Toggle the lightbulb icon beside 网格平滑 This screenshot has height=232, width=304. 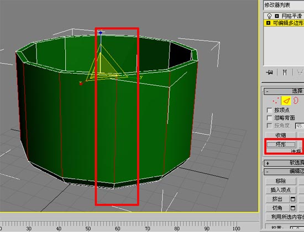tap(269, 16)
